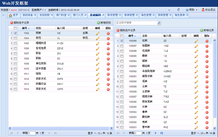This screenshot has height=137, width=218.
Task: Click the page number field in right grid
Action: (138, 133)
